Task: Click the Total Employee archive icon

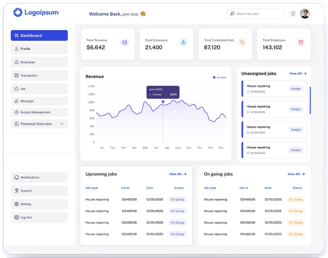Action: (x=300, y=42)
